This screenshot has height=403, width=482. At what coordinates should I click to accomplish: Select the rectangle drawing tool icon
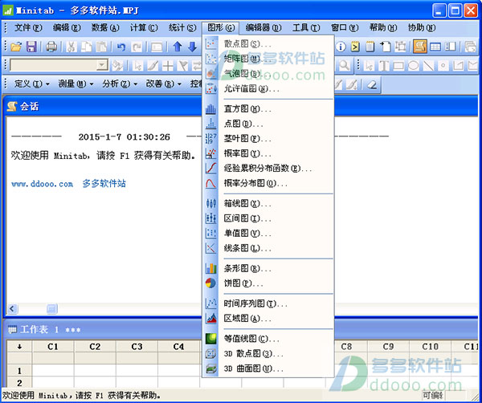point(398,65)
